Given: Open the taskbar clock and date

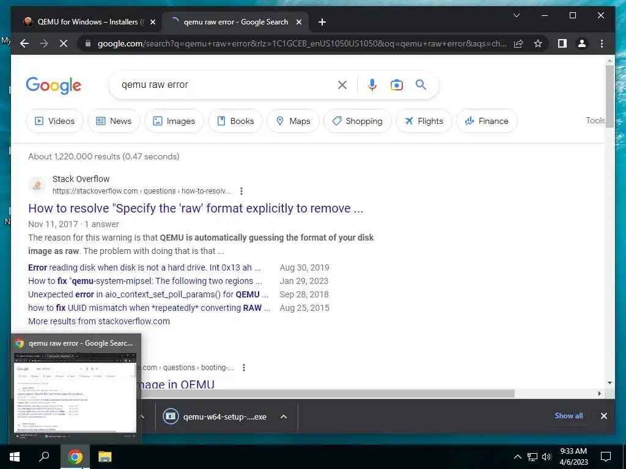Looking at the screenshot, I should click(573, 457).
